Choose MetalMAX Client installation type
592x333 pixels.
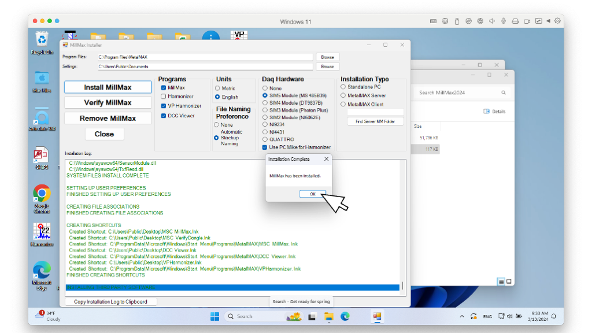tap(343, 104)
